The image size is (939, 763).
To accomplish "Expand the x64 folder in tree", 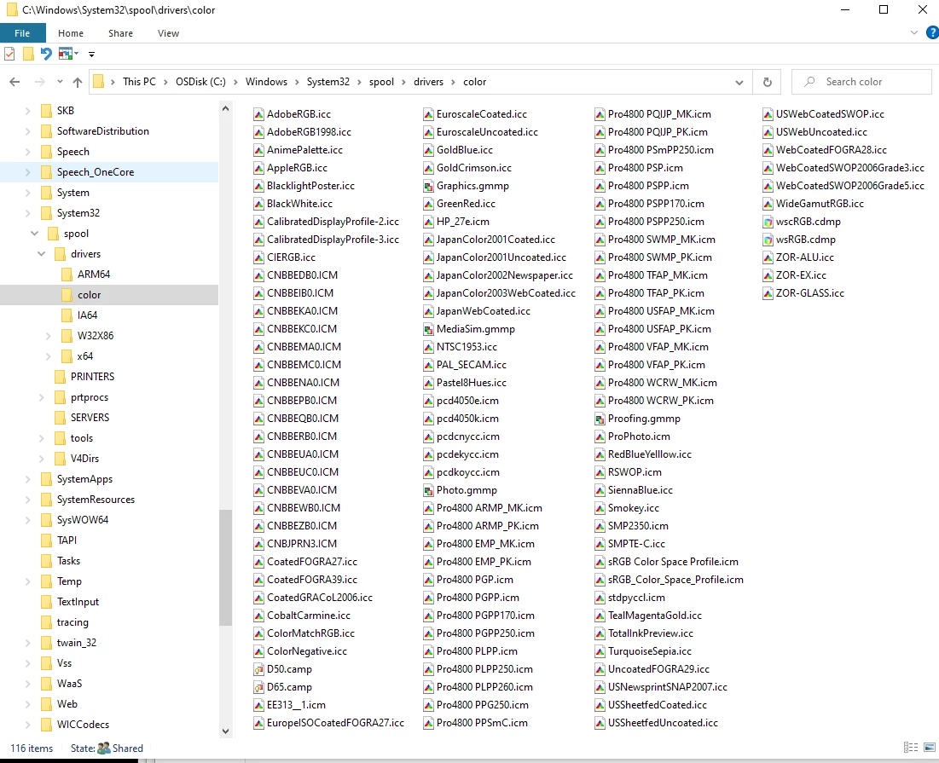I will point(49,356).
